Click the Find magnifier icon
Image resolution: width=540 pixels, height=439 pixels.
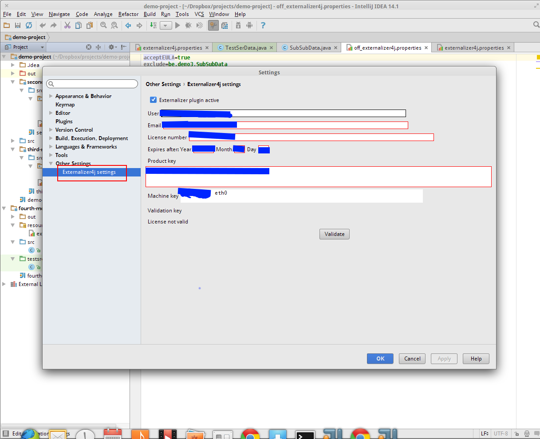point(103,25)
